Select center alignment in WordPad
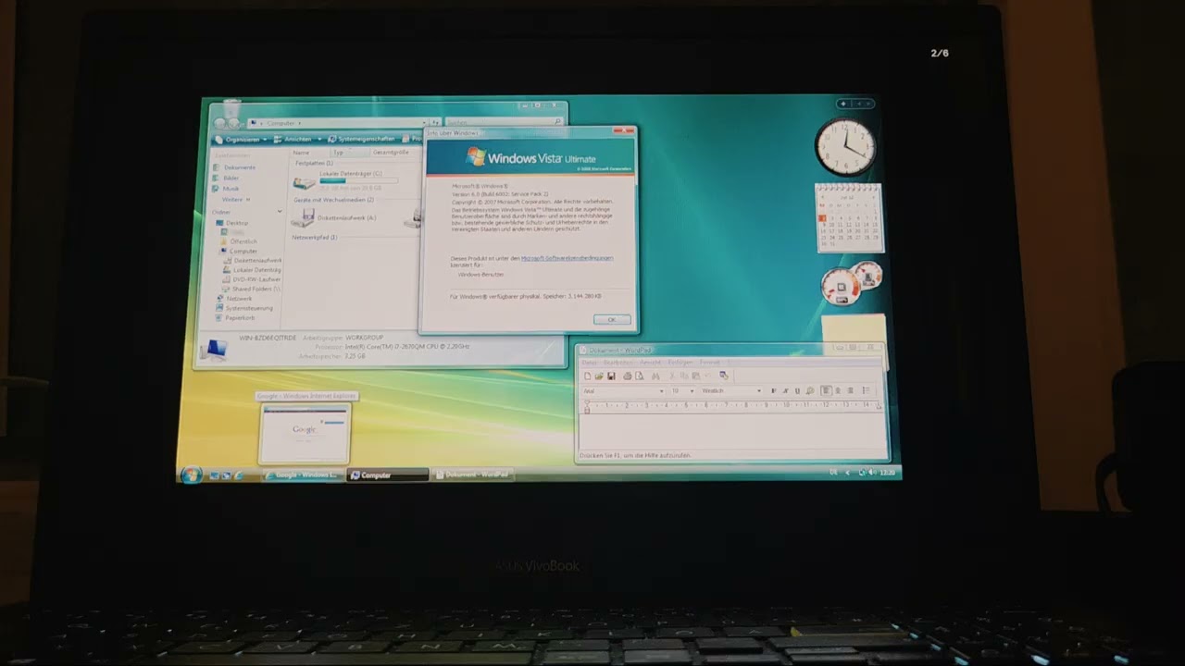 point(838,390)
